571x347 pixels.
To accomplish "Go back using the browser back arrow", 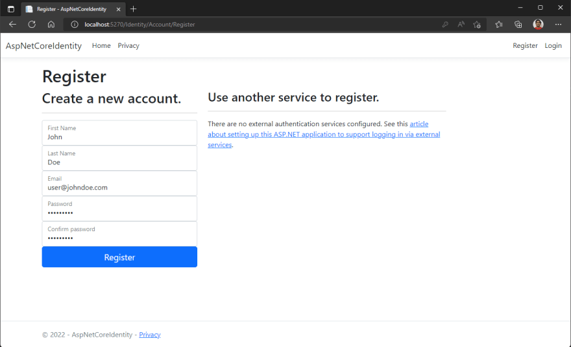I will (x=12, y=25).
